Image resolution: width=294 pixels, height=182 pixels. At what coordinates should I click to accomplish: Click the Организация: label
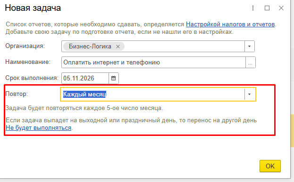pos(25,46)
